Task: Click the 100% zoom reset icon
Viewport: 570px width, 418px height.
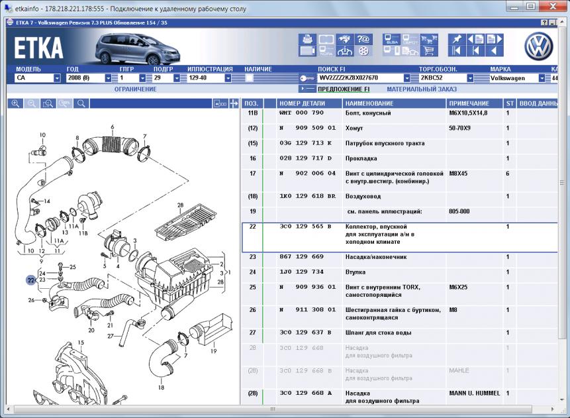Action: (x=64, y=104)
